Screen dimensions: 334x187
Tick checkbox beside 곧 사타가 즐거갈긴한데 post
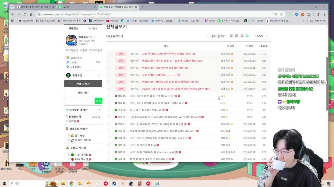[x=110, y=110]
